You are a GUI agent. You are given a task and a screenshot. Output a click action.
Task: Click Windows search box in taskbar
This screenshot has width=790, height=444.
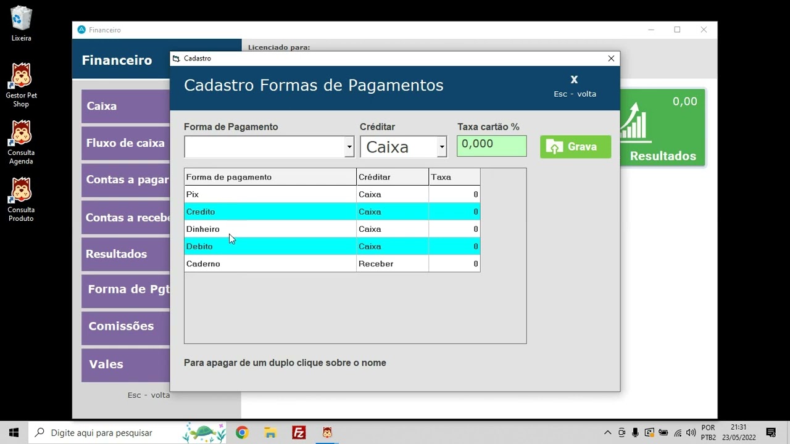(x=128, y=432)
